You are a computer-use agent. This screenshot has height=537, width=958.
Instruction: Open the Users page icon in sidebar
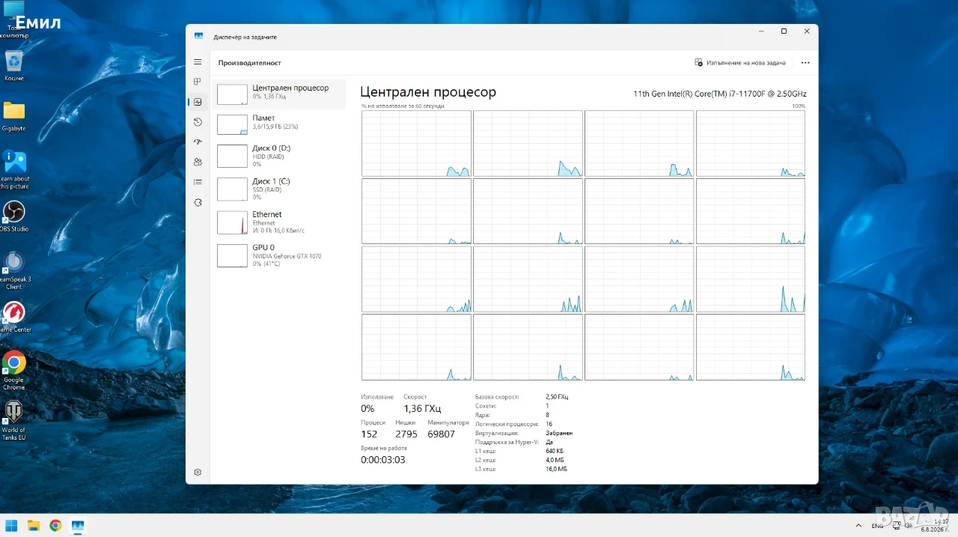pyautogui.click(x=198, y=162)
